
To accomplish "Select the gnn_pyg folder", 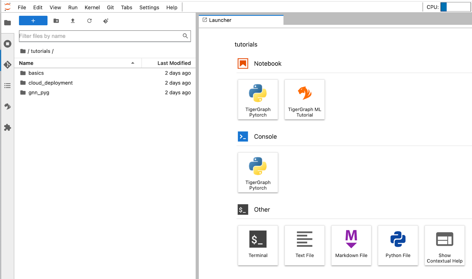I will [x=105, y=92].
